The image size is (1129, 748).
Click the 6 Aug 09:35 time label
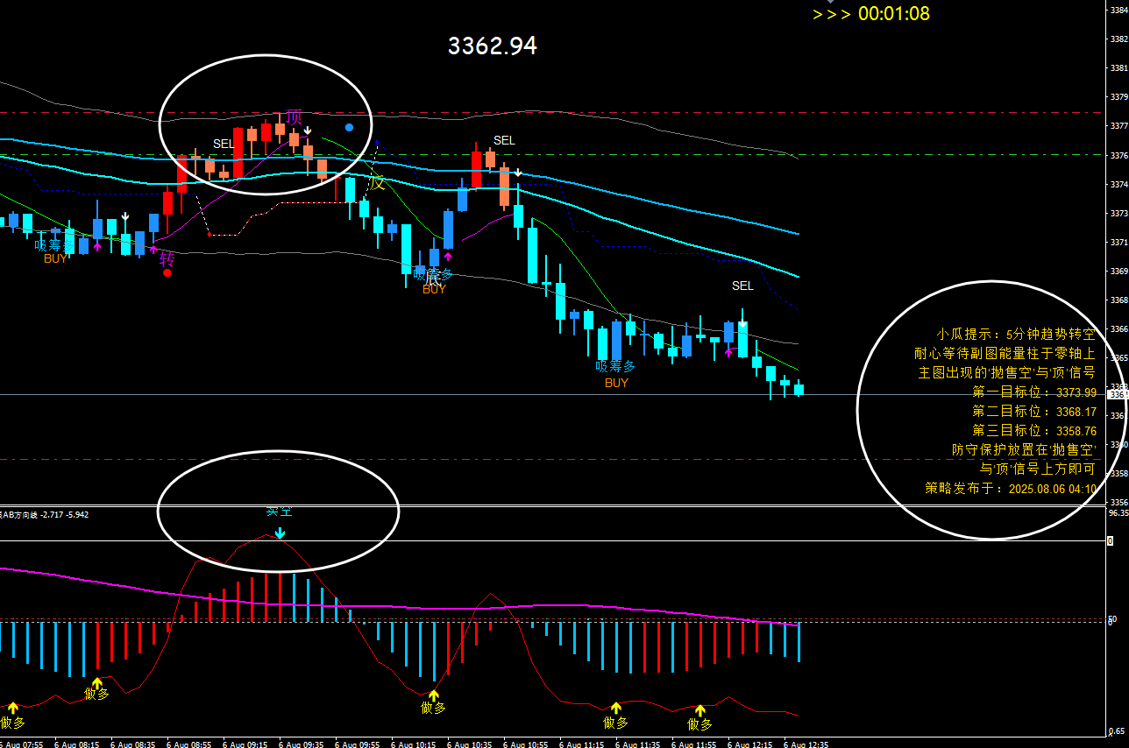tap(302, 744)
